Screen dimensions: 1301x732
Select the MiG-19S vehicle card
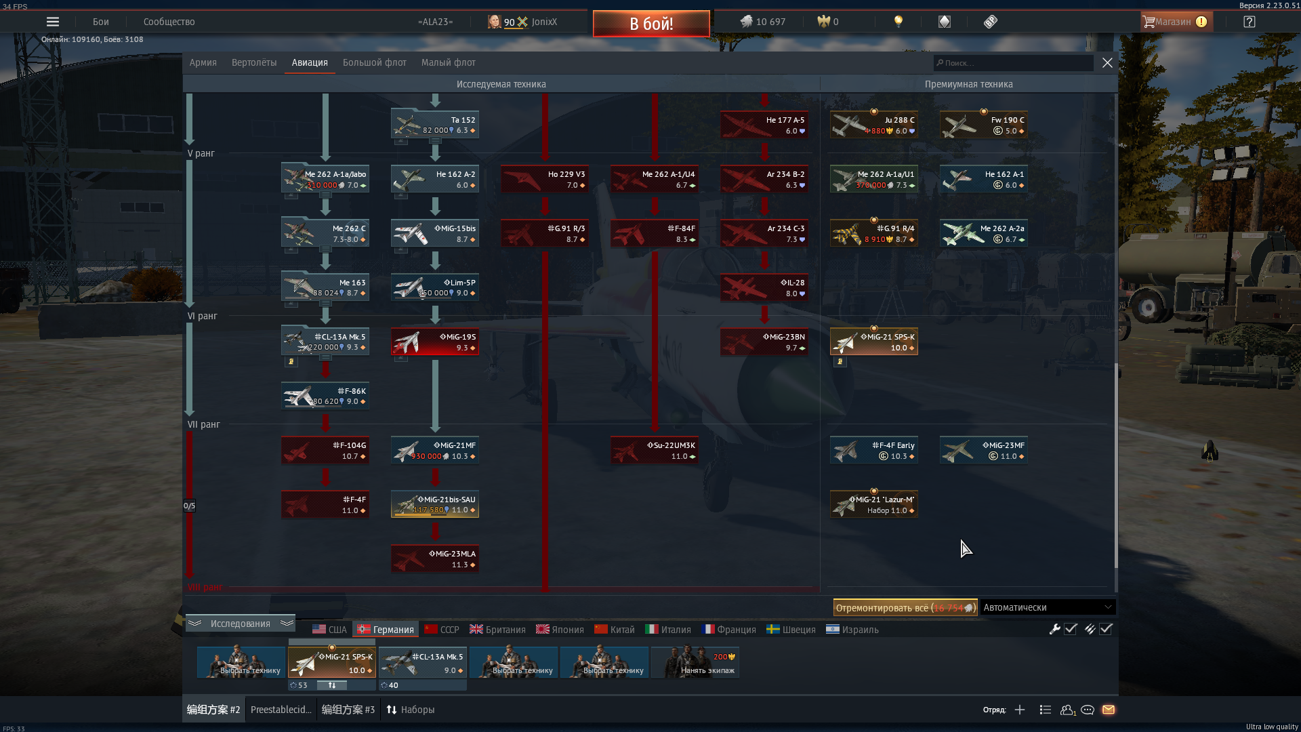(435, 342)
